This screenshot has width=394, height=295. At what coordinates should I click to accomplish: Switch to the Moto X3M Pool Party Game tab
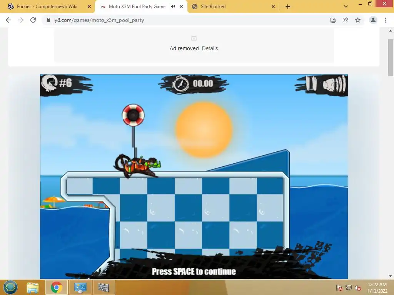(x=137, y=7)
